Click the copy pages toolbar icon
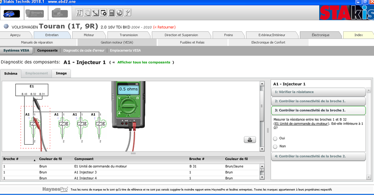This screenshot has height=195, width=374. (x=88, y=13)
